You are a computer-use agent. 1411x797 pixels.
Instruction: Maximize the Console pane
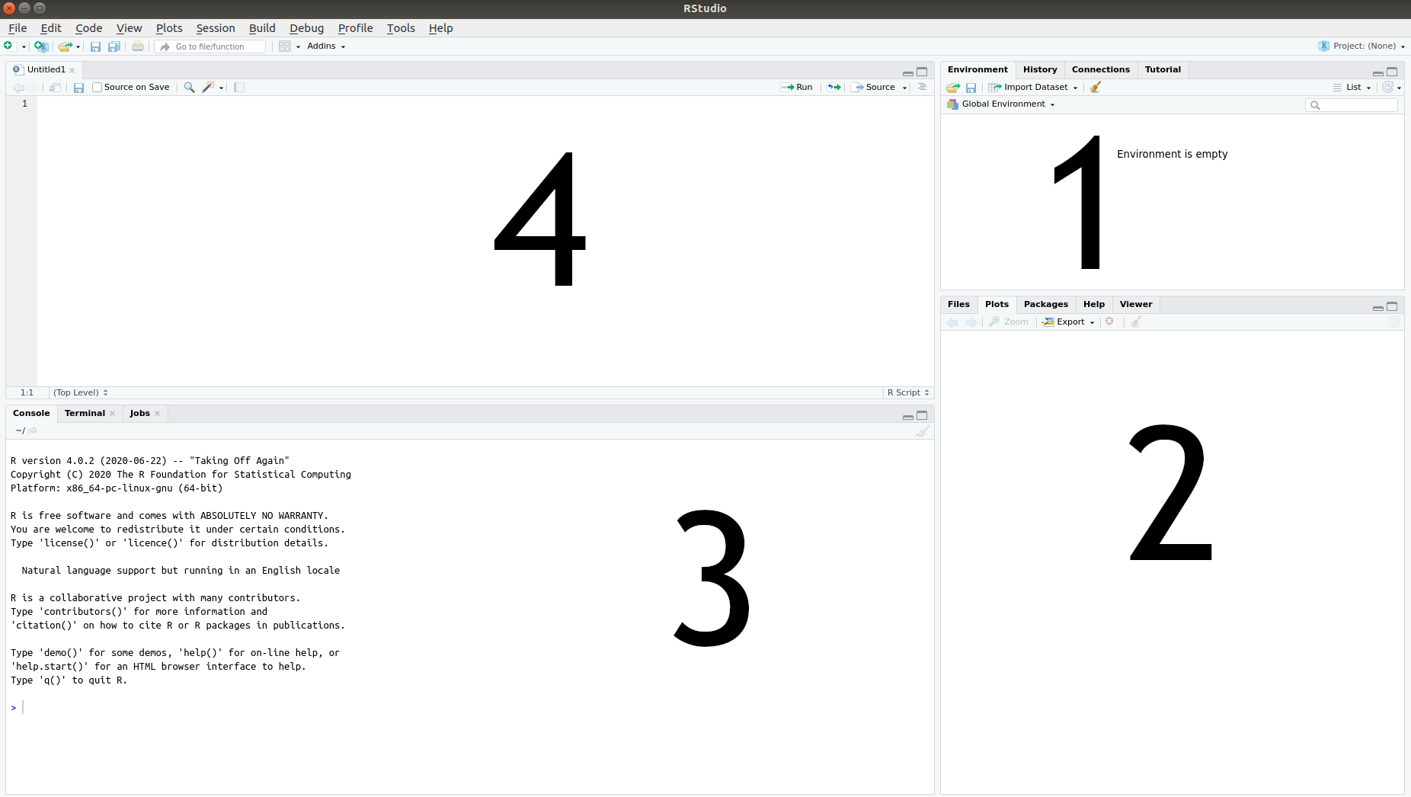click(x=922, y=415)
